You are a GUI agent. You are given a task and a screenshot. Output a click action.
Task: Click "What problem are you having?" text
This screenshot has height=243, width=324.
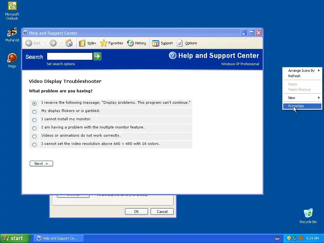tap(61, 91)
